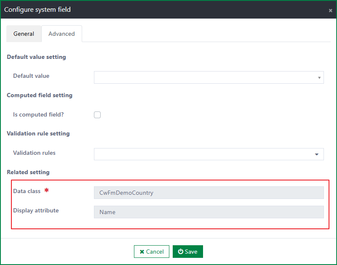Switch to the General tab

(24, 34)
